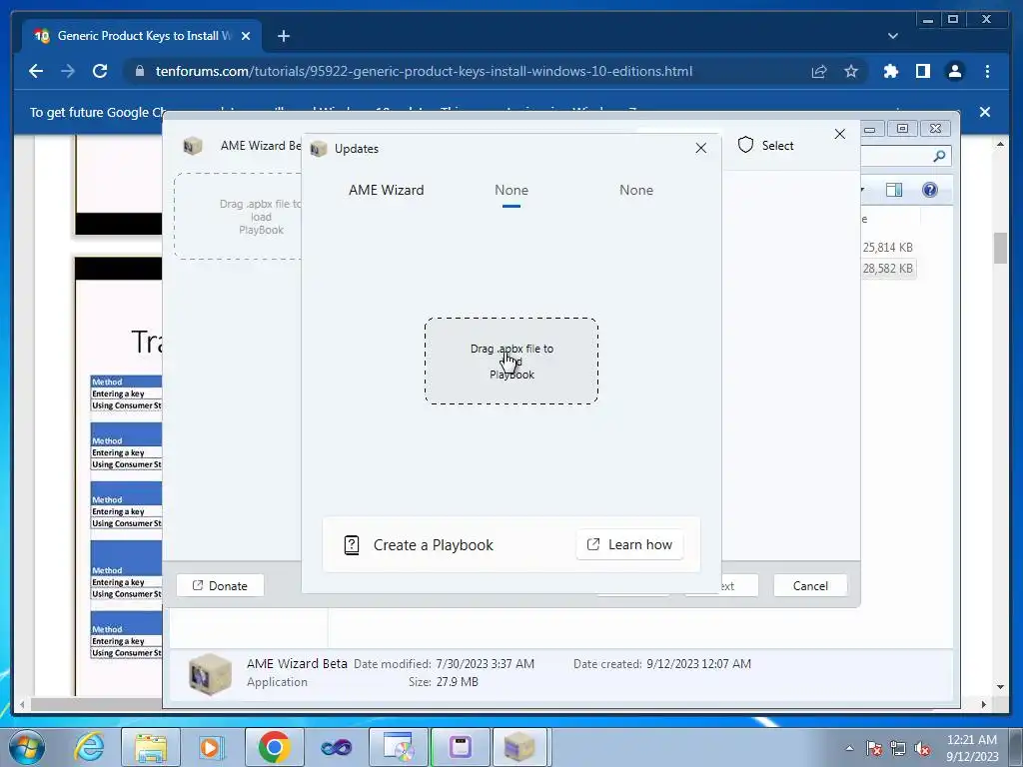This screenshot has height=767, width=1023.
Task: Click the Donate button
Action: (x=220, y=585)
